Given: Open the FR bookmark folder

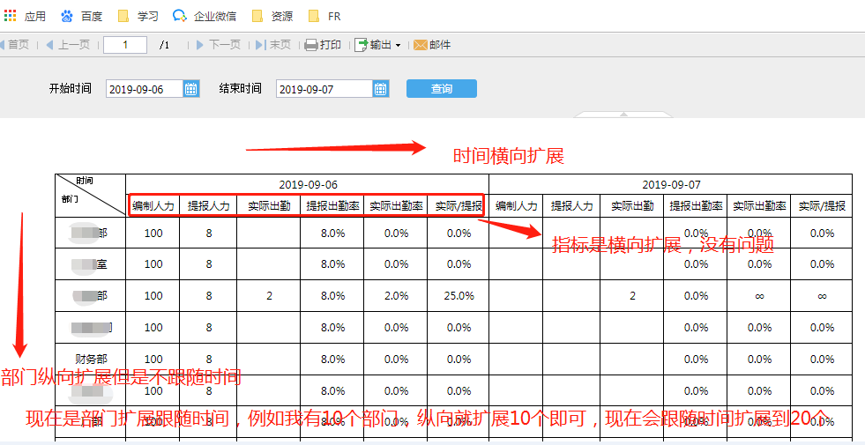Looking at the screenshot, I should (325, 16).
